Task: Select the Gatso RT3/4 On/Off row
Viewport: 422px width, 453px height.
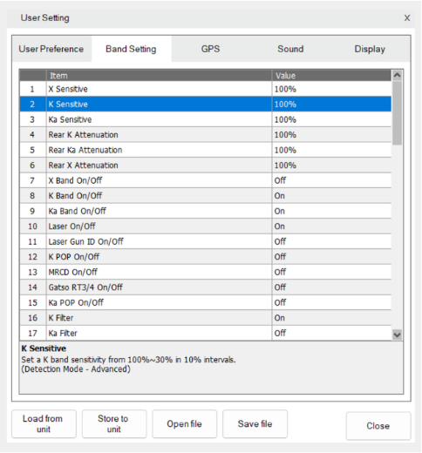Action: tap(206, 287)
